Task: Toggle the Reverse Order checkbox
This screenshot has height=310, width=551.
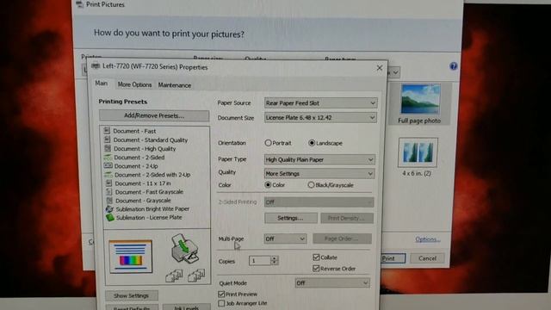Action: point(316,269)
